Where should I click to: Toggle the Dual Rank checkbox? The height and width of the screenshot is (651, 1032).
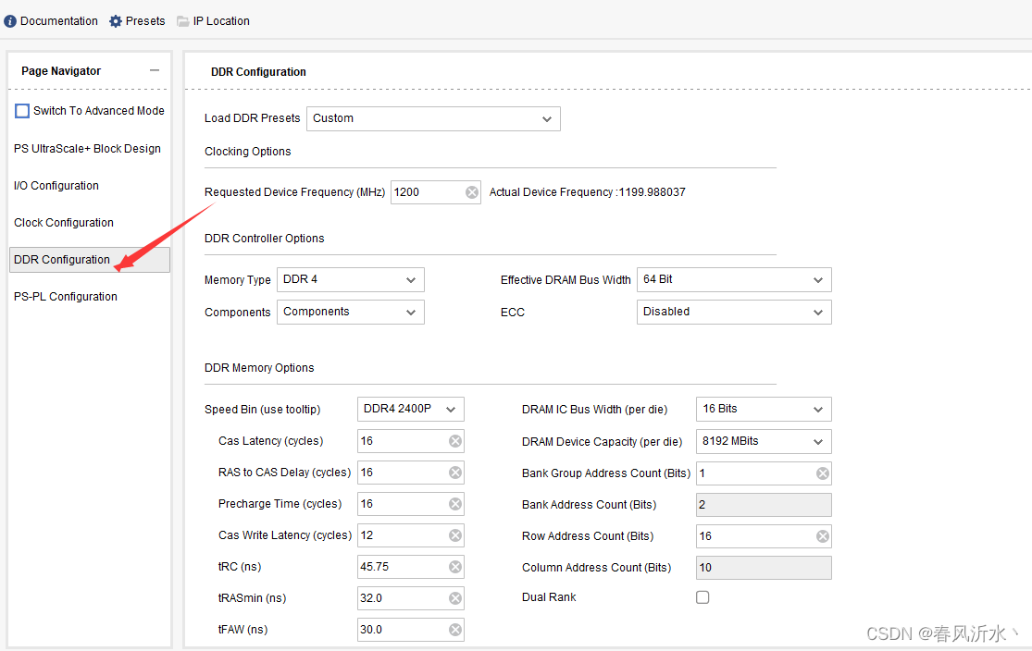click(x=703, y=597)
